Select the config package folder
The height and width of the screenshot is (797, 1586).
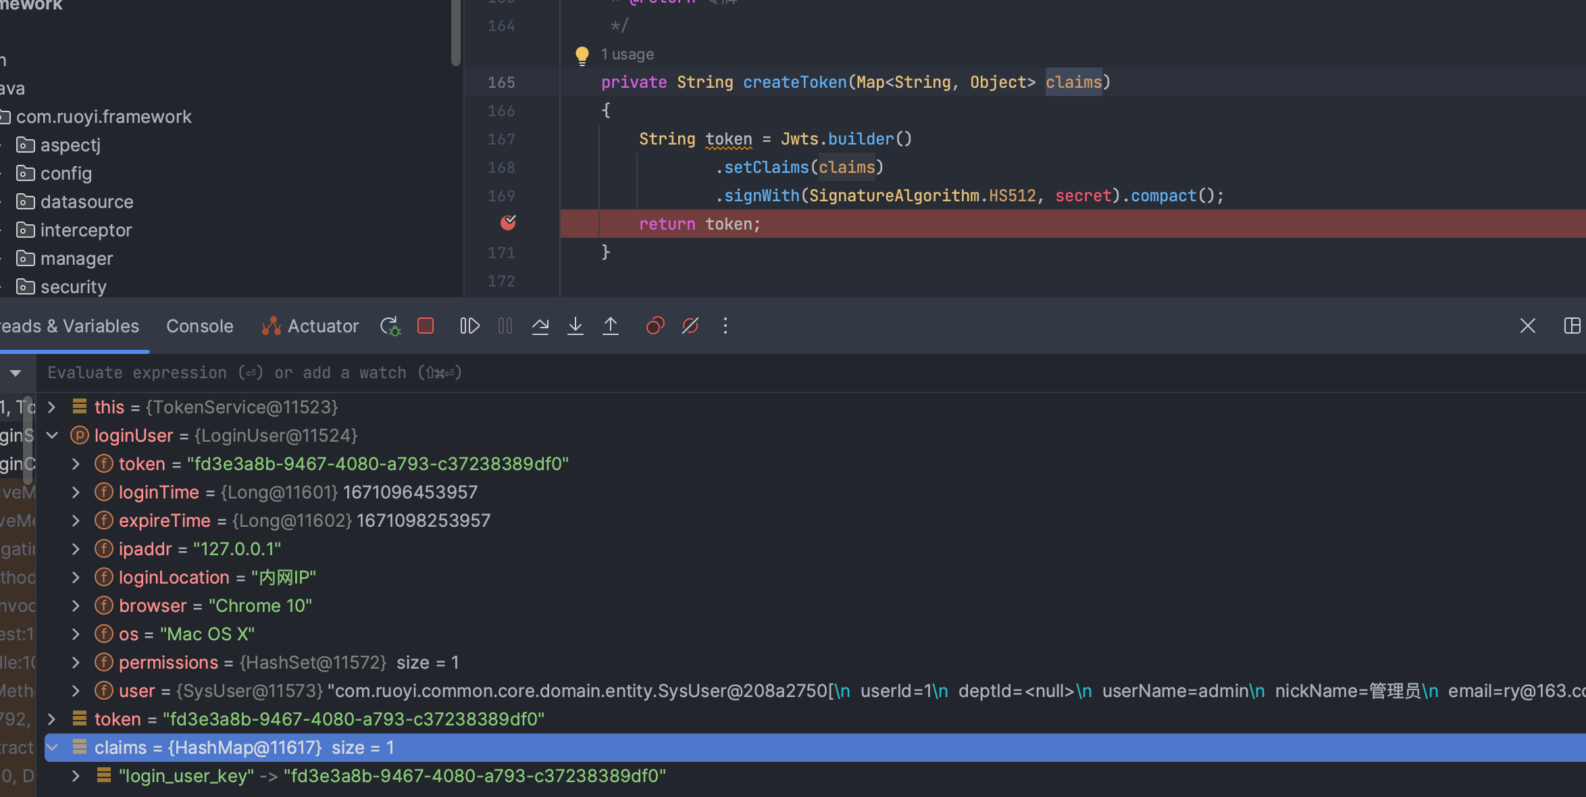pyautogui.click(x=54, y=174)
